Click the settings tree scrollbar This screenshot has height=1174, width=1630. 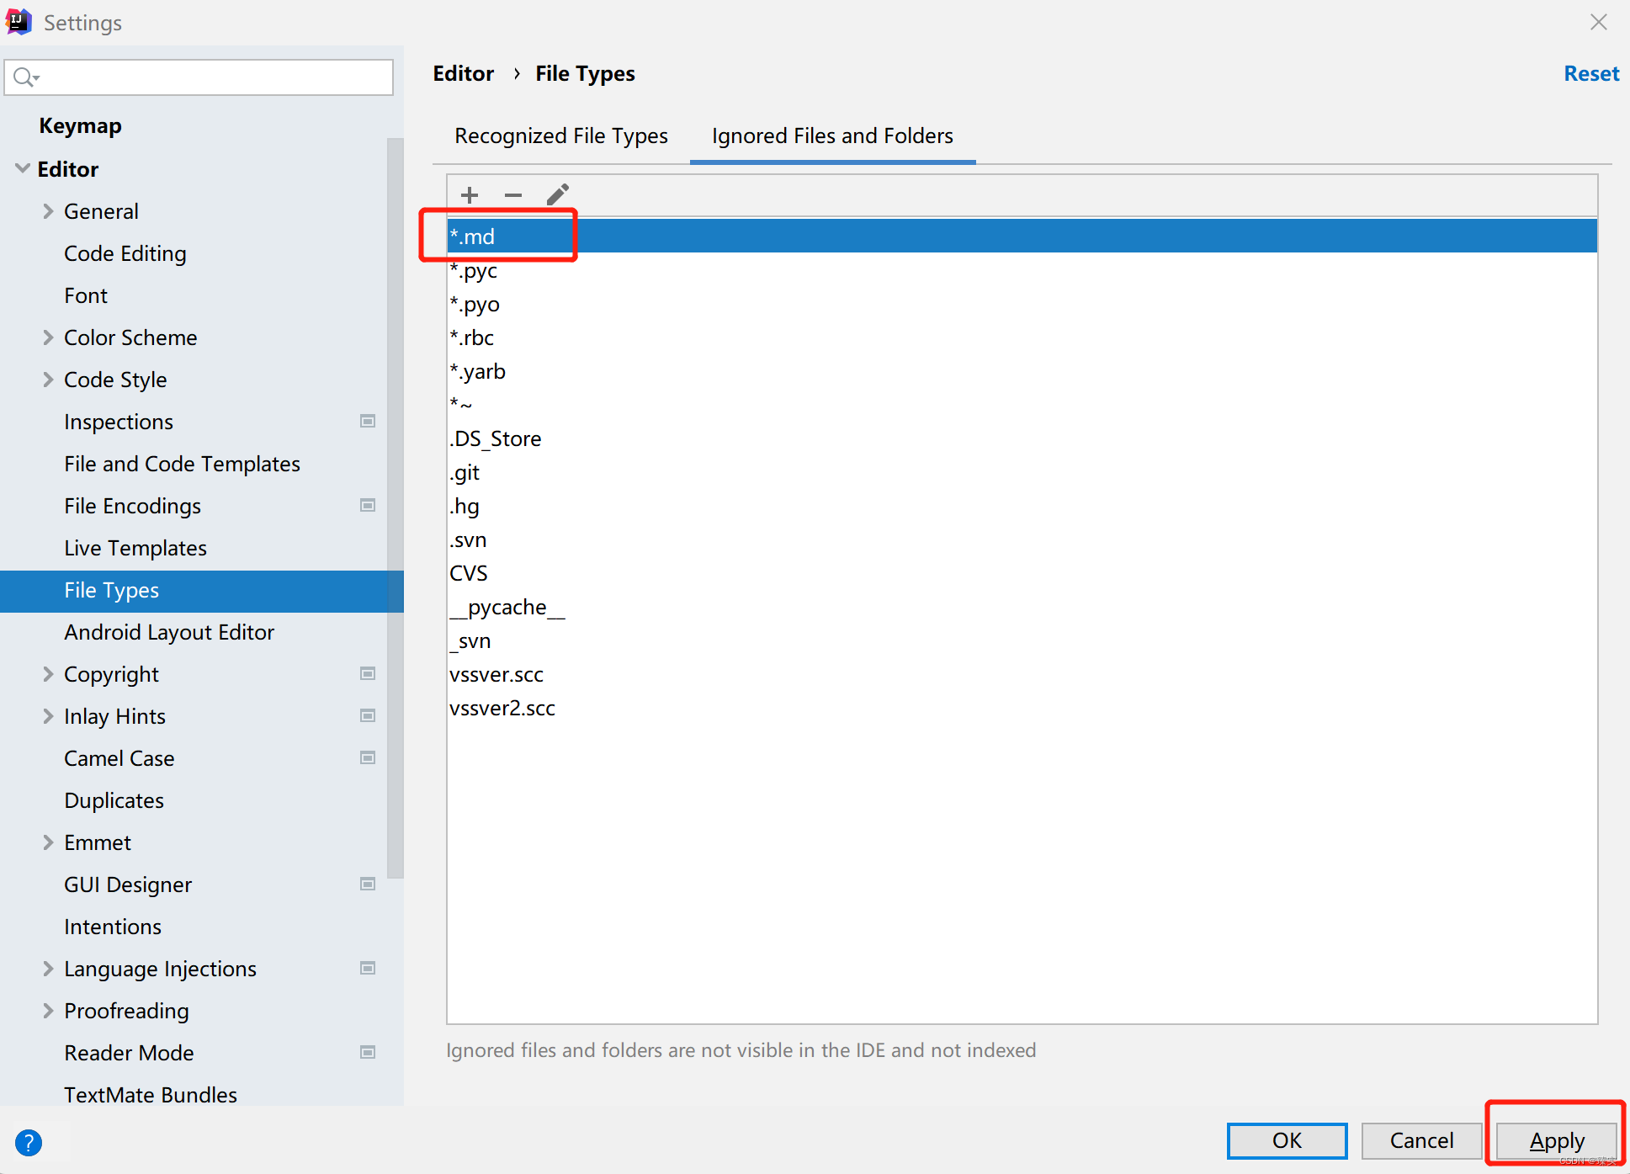395,507
